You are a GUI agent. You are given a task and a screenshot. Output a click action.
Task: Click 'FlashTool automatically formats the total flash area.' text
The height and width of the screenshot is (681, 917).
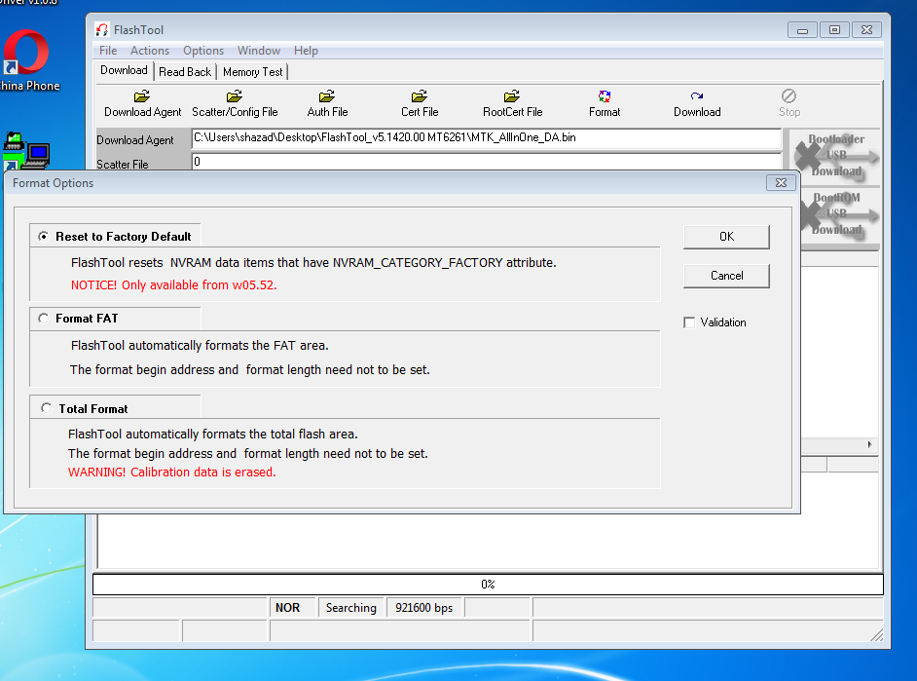213,435
